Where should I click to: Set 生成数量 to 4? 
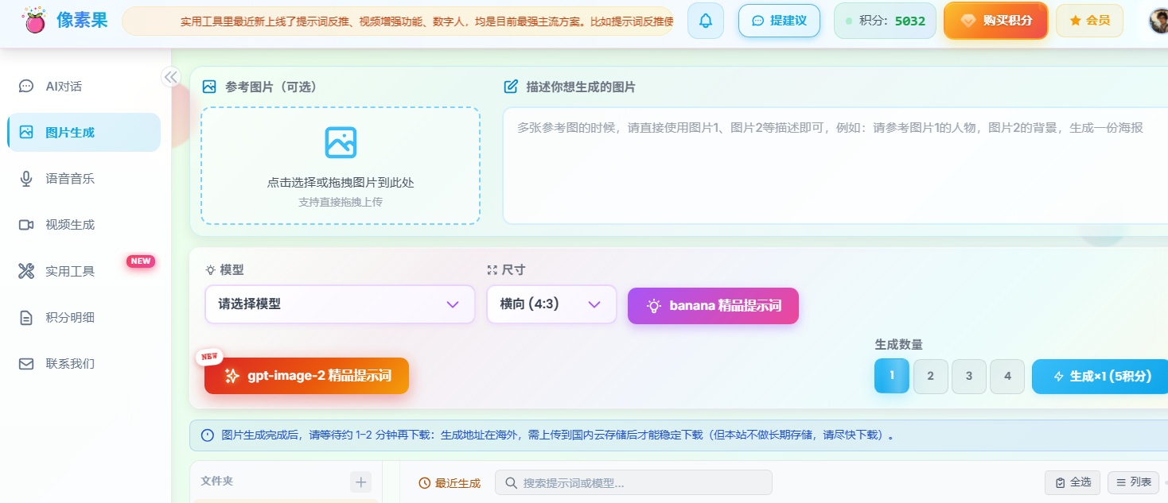[1008, 377]
